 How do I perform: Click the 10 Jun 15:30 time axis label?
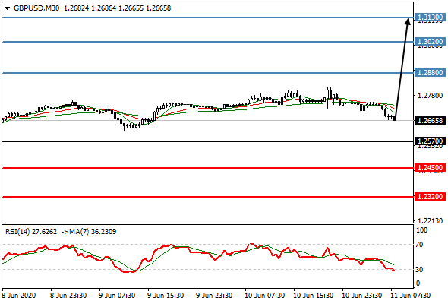point(314,296)
